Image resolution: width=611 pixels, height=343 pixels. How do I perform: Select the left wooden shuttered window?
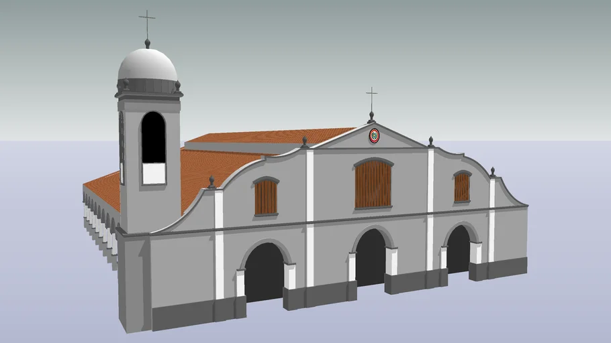pyautogui.click(x=266, y=196)
